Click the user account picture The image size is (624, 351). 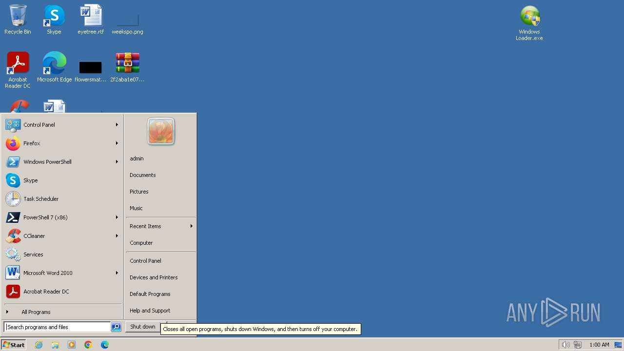(x=161, y=131)
